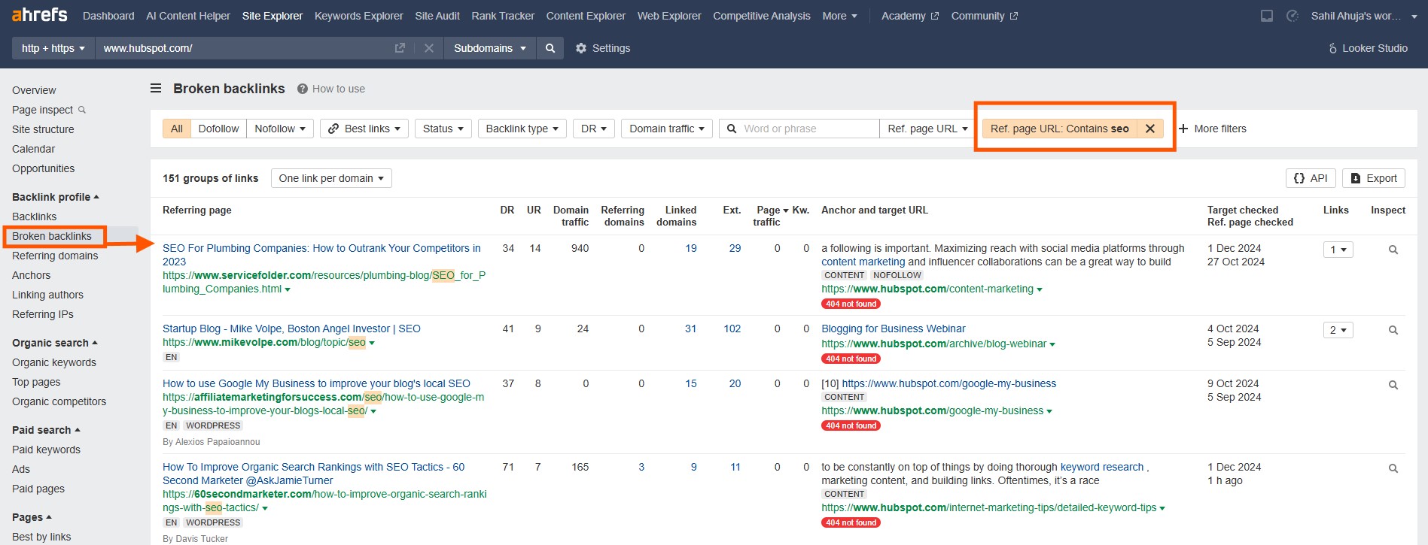
Task: Select the Dofollow filter
Action: tap(218, 129)
